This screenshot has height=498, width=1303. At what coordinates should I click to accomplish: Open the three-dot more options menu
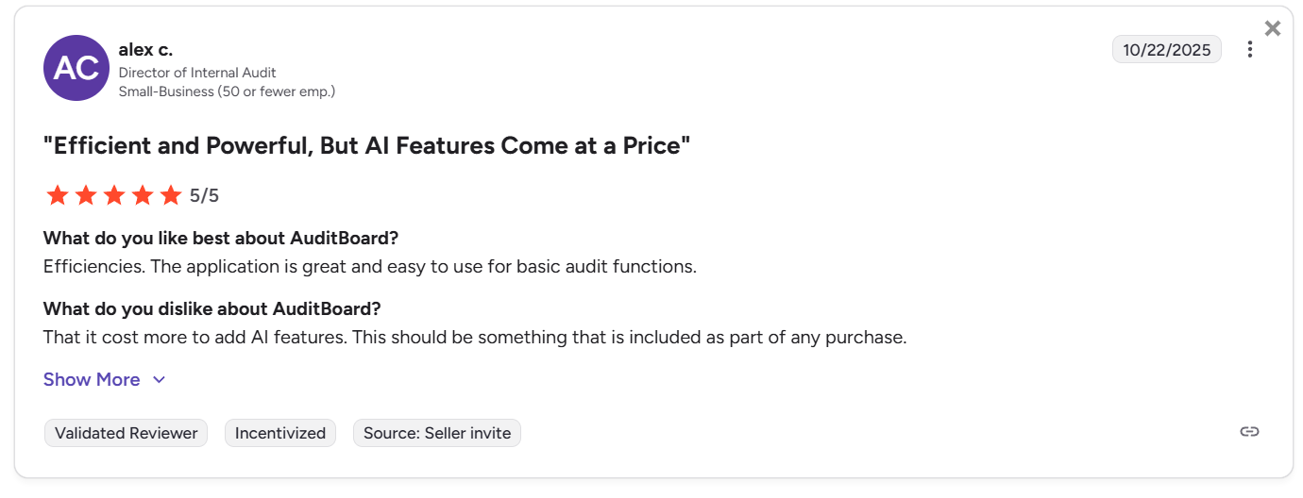pos(1250,50)
